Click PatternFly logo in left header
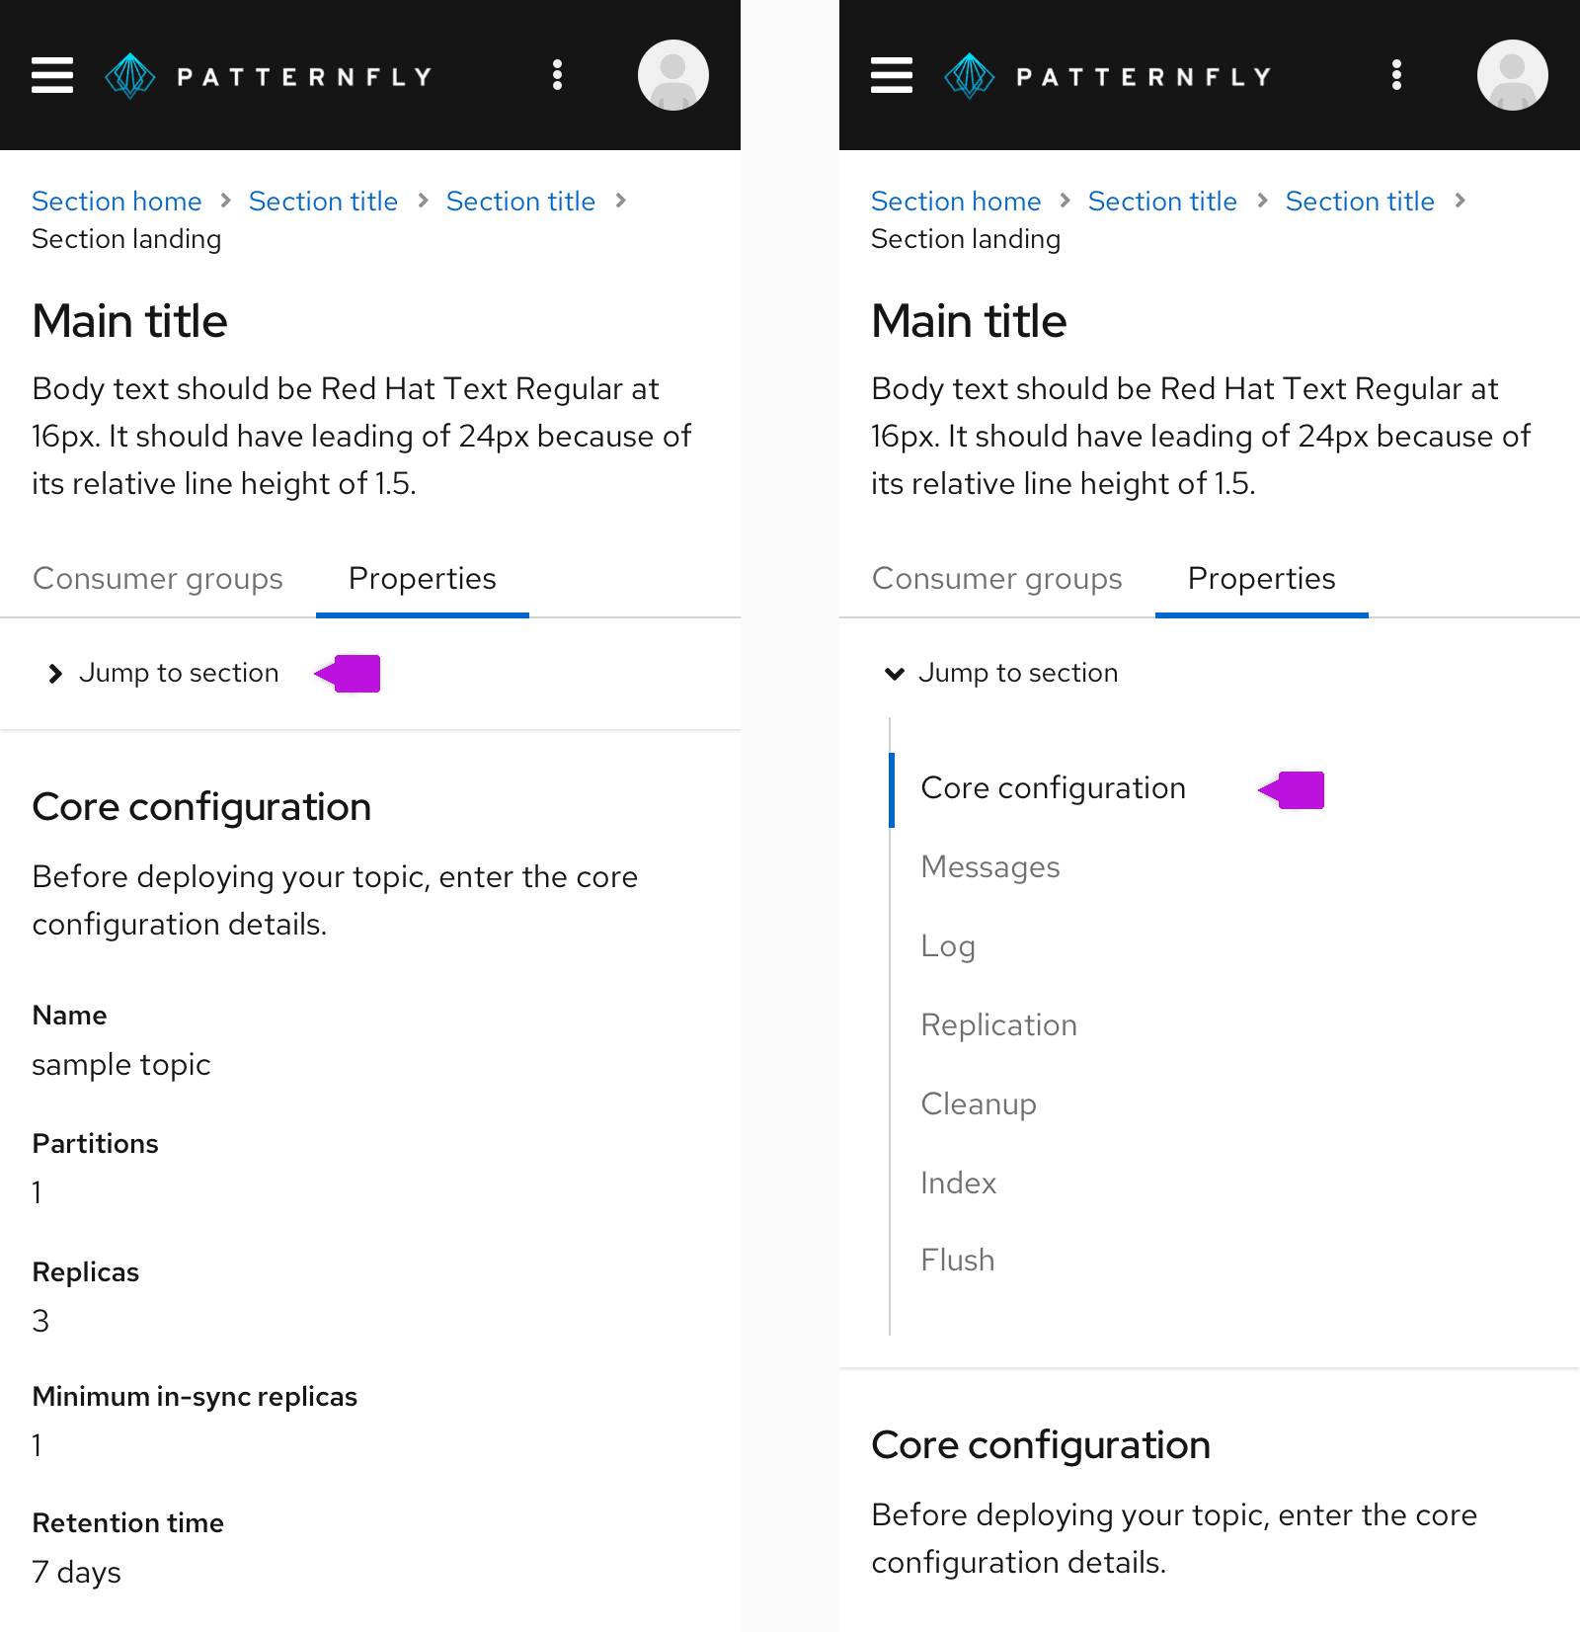The image size is (1580, 1632). (269, 76)
